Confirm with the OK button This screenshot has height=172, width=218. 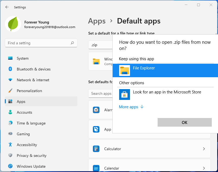click(x=184, y=122)
